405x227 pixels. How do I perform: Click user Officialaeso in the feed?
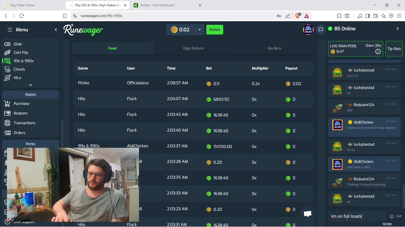138,83
